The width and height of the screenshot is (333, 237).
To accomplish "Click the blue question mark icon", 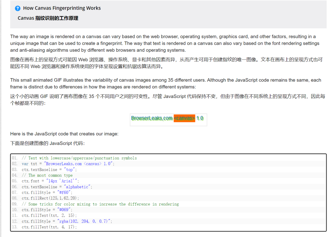I will [x=18, y=8].
